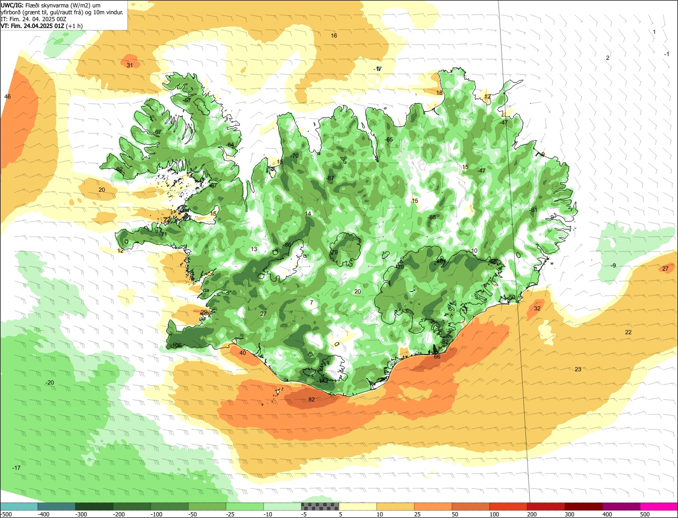678x518 pixels.
Task: Click the legend swatch between 400 and 500
Action: coord(621,506)
